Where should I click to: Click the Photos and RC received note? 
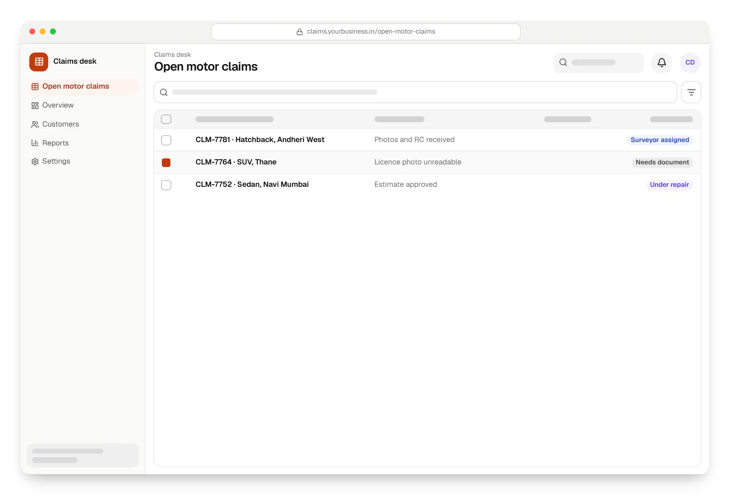point(414,139)
